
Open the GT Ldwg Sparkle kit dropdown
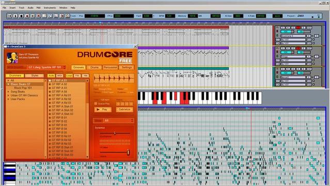[x=46, y=67]
